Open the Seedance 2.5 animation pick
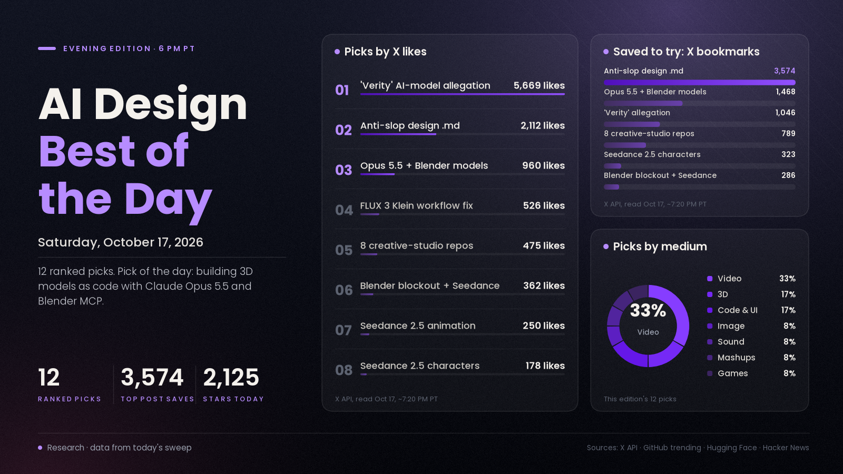Image resolution: width=843 pixels, height=474 pixels. [449, 329]
